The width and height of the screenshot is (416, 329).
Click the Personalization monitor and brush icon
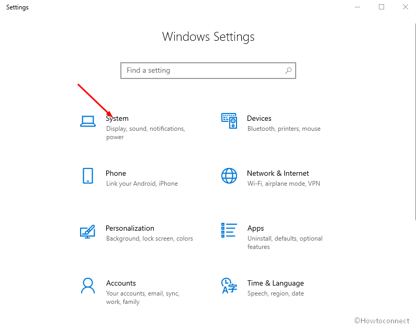click(88, 231)
